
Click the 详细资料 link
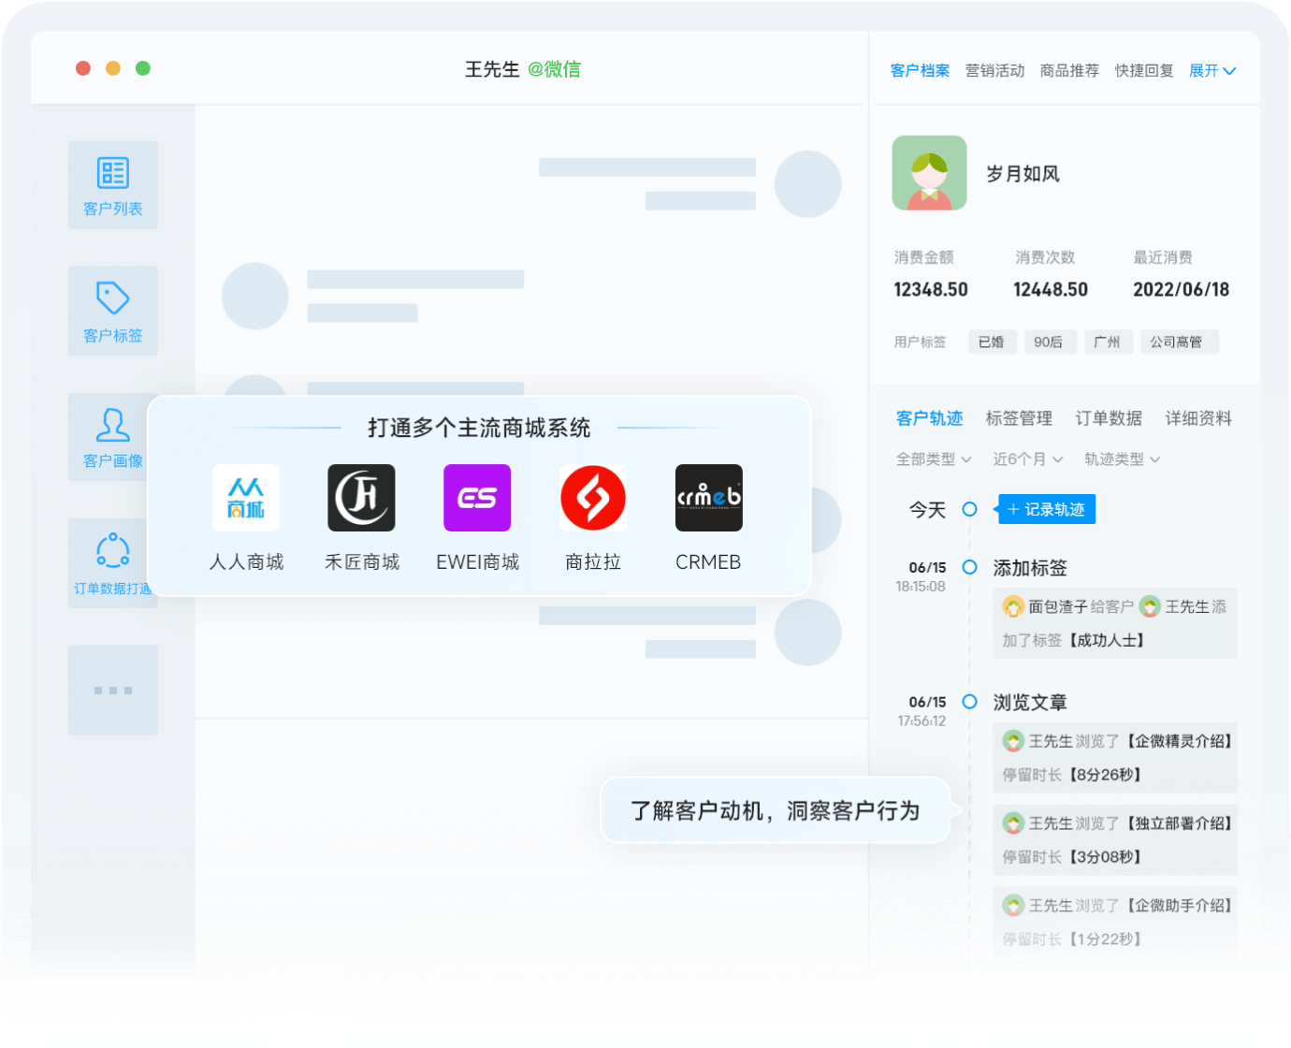pyautogui.click(x=1198, y=418)
